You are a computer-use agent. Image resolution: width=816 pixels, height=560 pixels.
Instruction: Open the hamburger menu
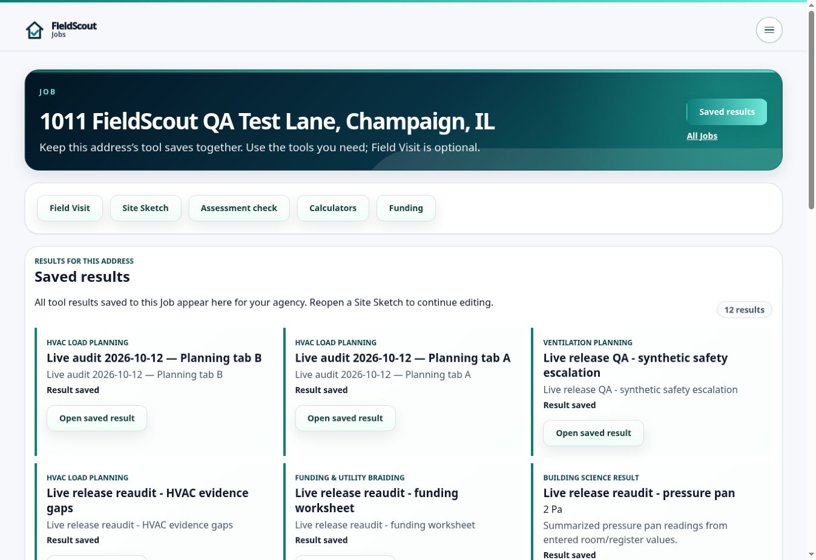click(769, 30)
